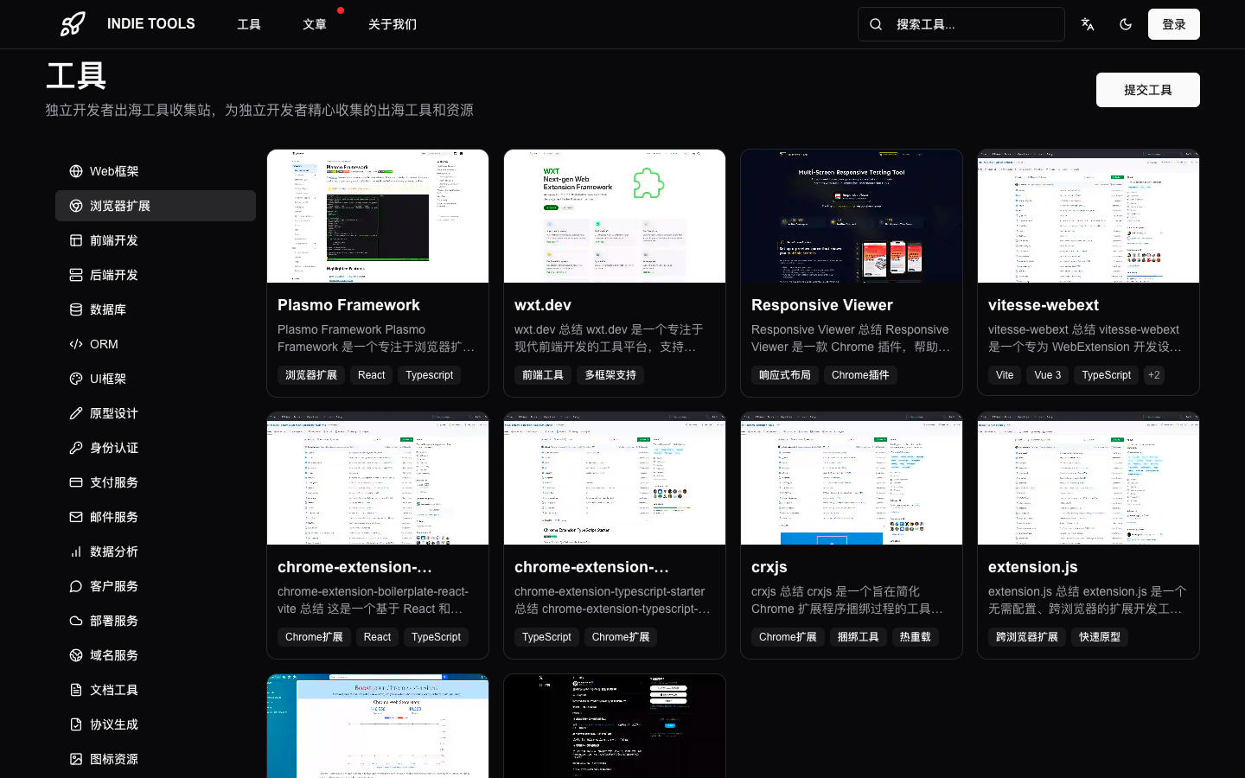Click the 文档工具 file icon
The height and width of the screenshot is (778, 1245).
(76, 690)
